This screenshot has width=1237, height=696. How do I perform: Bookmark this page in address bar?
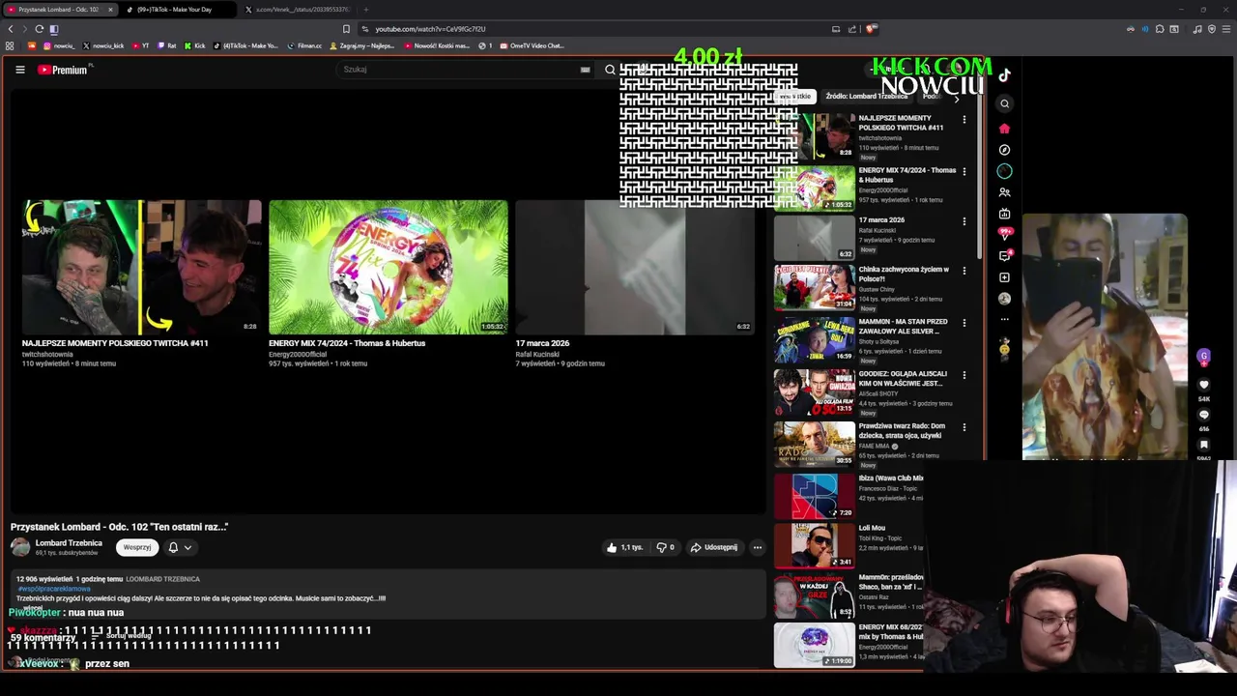click(x=346, y=29)
